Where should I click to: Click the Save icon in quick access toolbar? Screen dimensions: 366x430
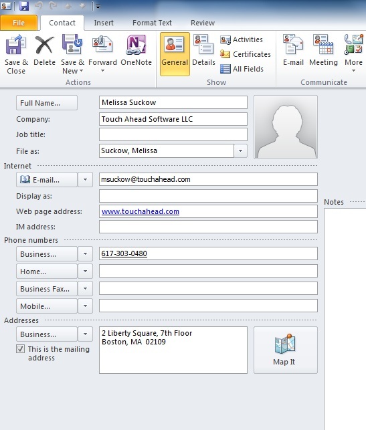pos(24,6)
